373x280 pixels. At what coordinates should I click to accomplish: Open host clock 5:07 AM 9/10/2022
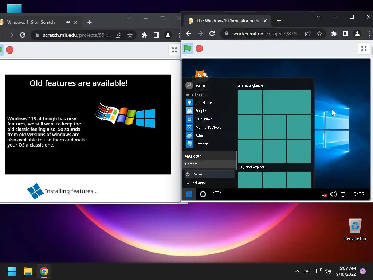tap(346, 271)
